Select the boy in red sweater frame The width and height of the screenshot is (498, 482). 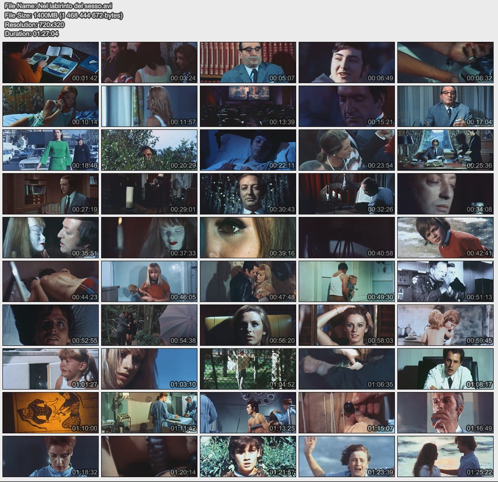click(445, 237)
